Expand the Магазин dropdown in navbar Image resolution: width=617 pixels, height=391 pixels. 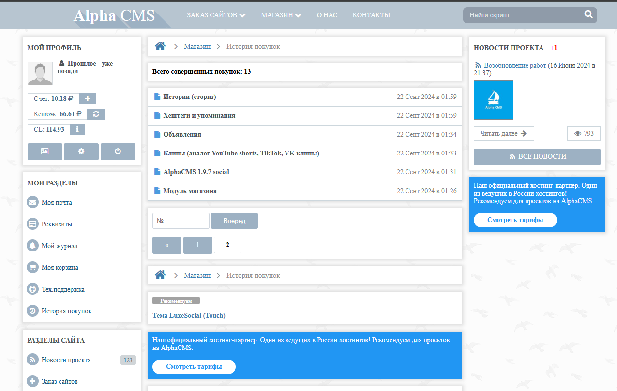click(281, 15)
